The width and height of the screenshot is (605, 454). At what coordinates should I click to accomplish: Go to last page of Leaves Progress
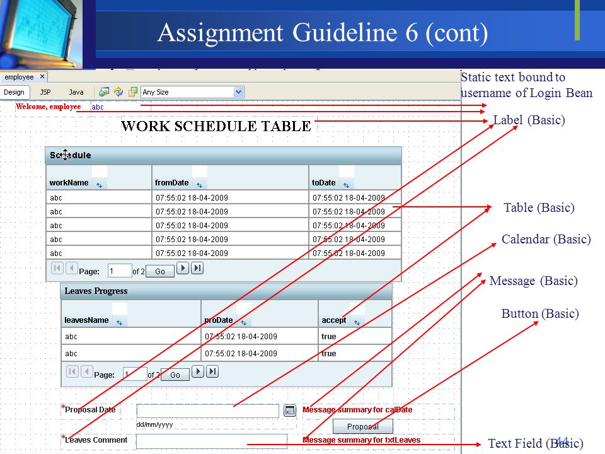coord(212,371)
